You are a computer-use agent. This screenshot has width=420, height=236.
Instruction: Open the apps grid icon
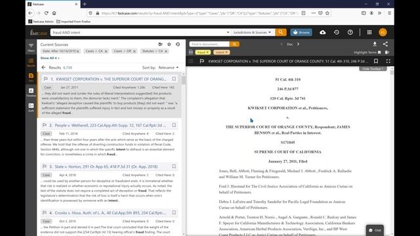click(x=369, y=32)
